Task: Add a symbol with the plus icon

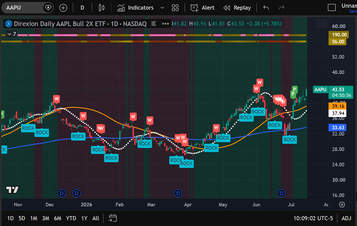Action: pos(63,8)
